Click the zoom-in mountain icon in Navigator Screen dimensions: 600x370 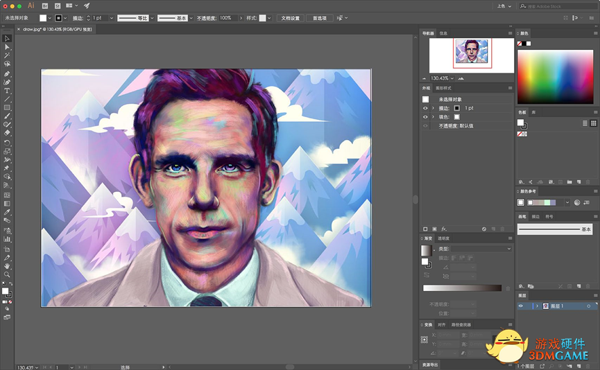pos(461,78)
